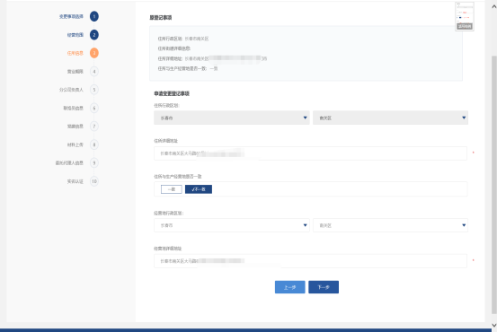Open the 营业期限 step label

(75, 71)
